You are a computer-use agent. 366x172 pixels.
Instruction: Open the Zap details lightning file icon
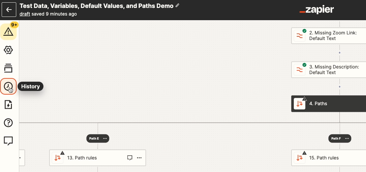click(8, 105)
